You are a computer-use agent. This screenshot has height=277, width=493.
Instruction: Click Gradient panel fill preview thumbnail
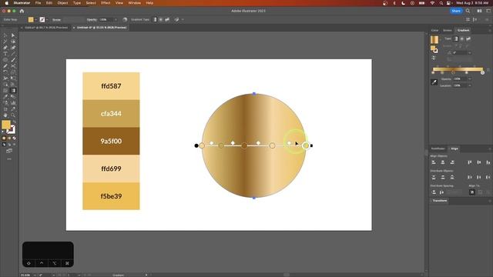point(434,40)
